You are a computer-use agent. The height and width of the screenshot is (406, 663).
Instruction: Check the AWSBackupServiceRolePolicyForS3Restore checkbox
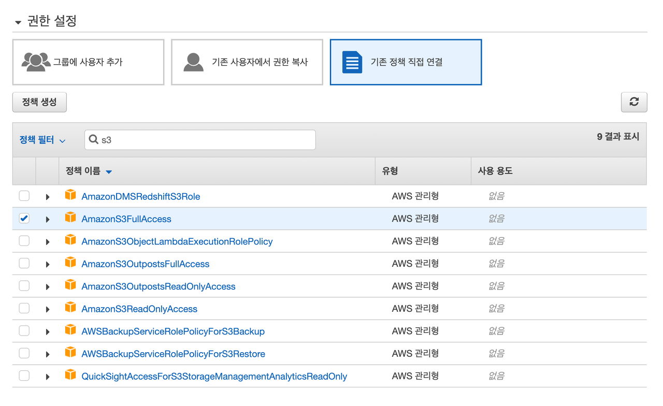click(24, 353)
